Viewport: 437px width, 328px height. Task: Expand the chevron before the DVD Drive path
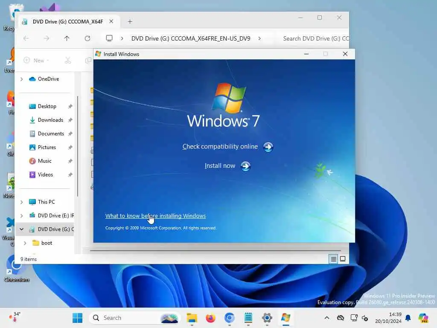[x=122, y=38]
